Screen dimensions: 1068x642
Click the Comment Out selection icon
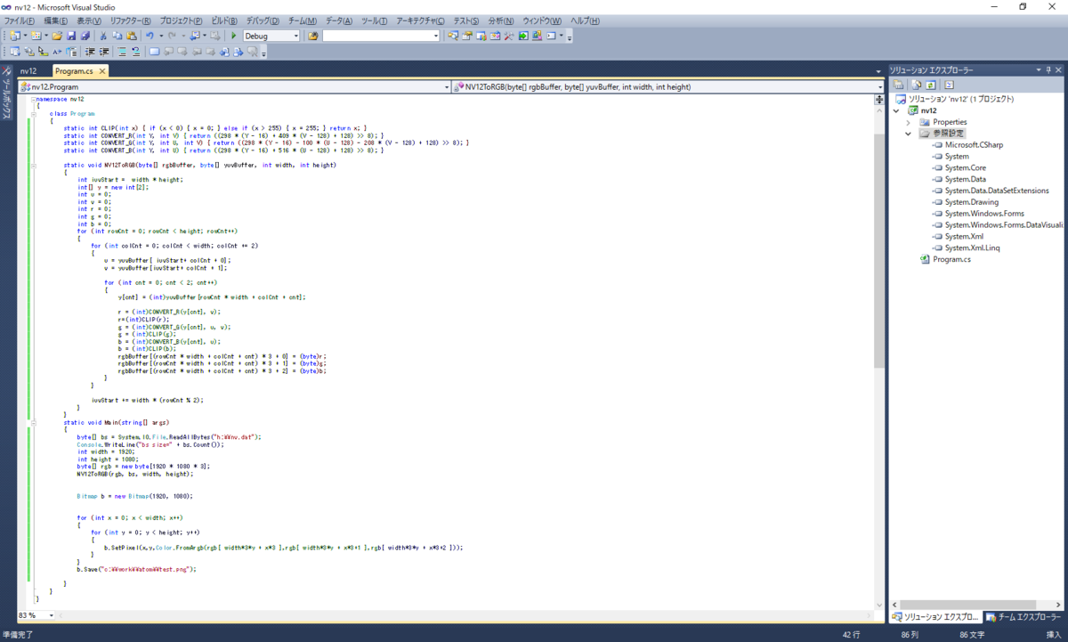click(x=122, y=51)
